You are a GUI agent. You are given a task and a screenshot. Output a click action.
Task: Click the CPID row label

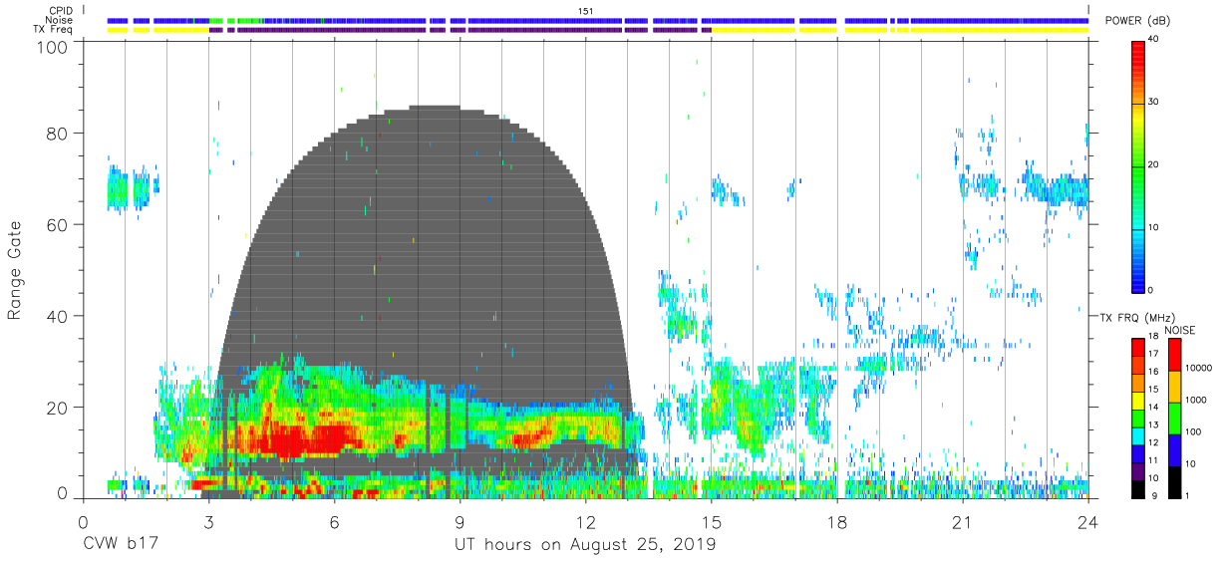pyautogui.click(x=59, y=10)
